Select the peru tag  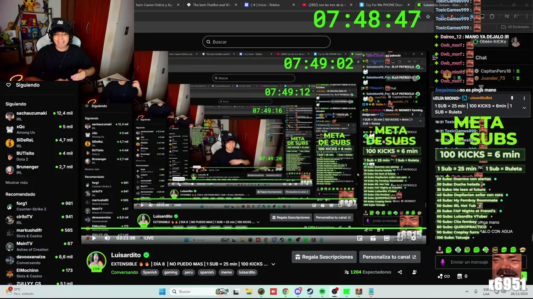(189, 272)
